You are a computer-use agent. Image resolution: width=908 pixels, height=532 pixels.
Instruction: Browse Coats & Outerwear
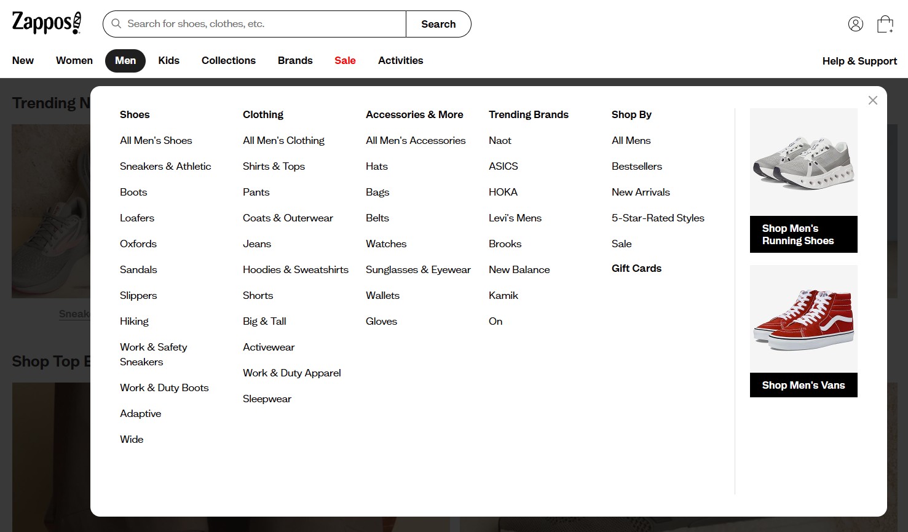tap(288, 218)
